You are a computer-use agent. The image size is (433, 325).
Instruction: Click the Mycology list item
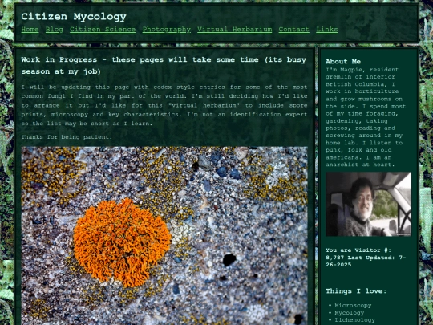point(350,313)
